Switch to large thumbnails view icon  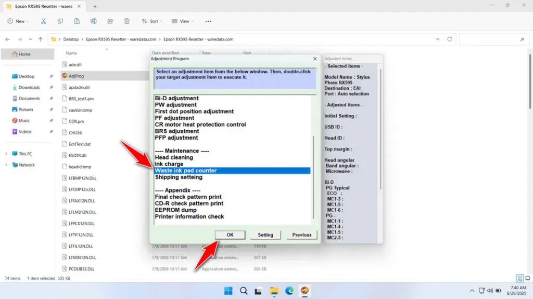(x=528, y=278)
